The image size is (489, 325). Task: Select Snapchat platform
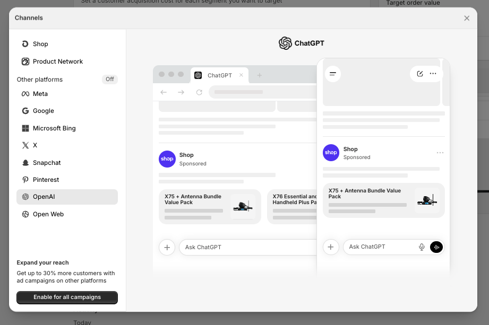[x=67, y=162]
